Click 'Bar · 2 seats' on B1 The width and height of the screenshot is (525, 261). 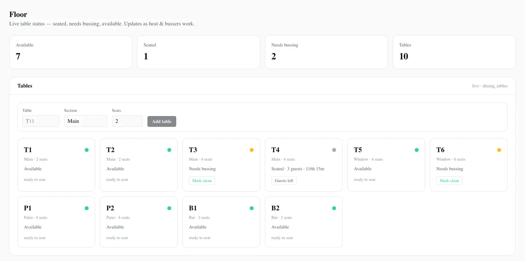(x=199, y=218)
